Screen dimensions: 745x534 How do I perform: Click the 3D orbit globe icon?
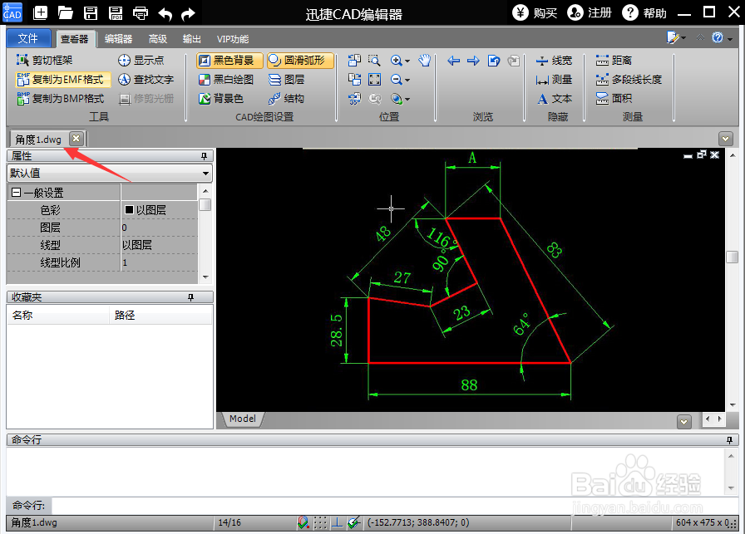pyautogui.click(x=396, y=98)
